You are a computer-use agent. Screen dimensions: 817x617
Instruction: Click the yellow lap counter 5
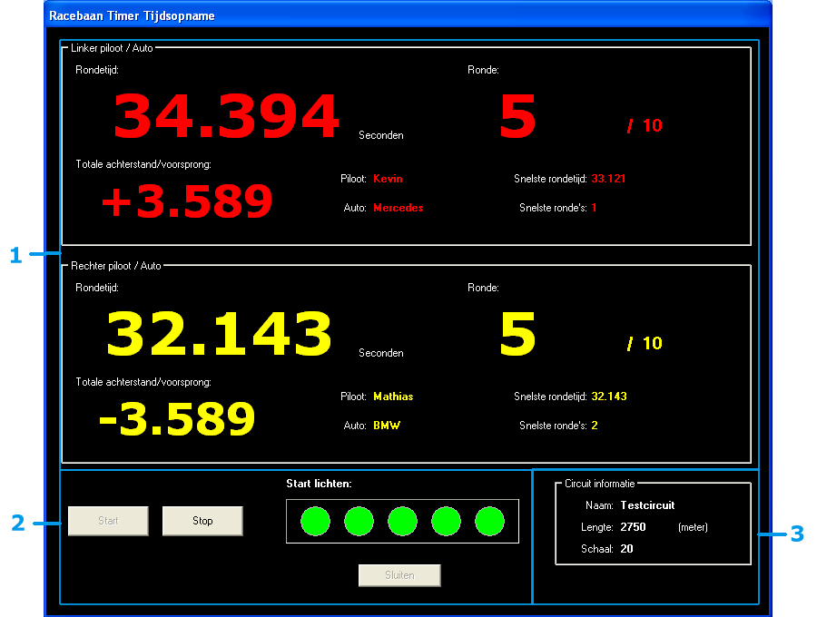pos(517,334)
